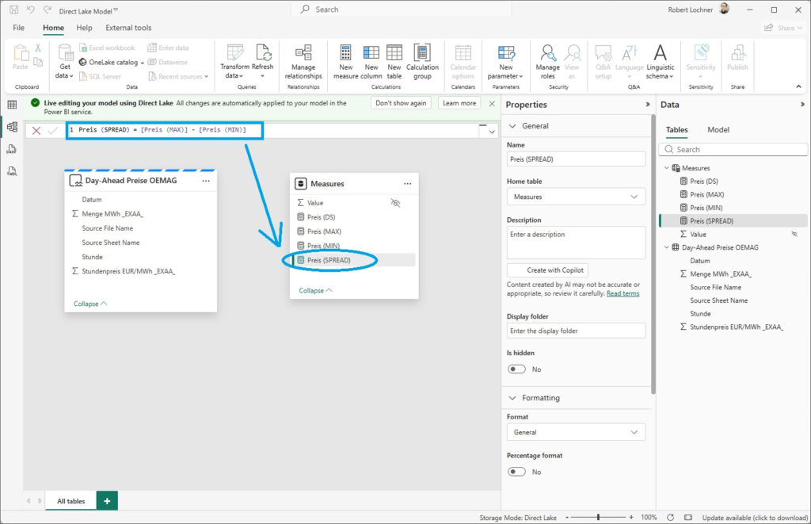Open the DAX query view in left sidebar
This screenshot has width=811, height=524.
click(x=12, y=148)
